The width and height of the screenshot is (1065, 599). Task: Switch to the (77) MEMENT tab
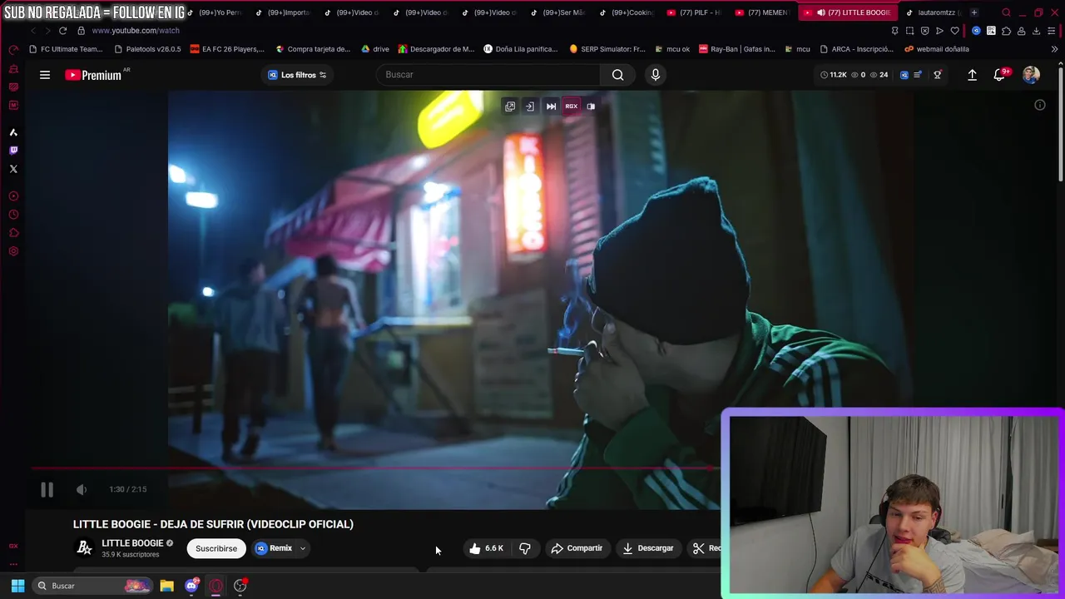point(765,12)
